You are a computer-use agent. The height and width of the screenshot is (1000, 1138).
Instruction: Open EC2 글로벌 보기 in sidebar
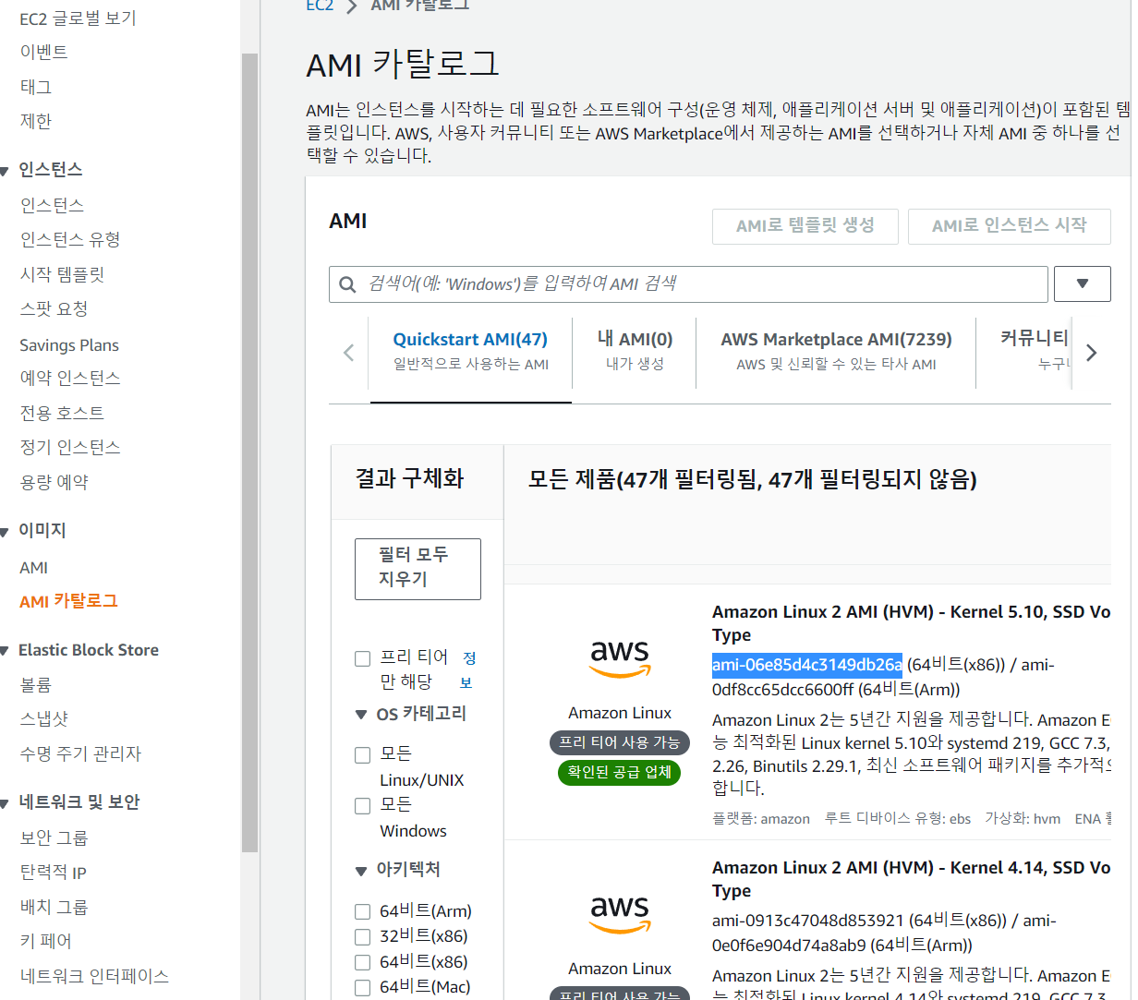click(78, 18)
